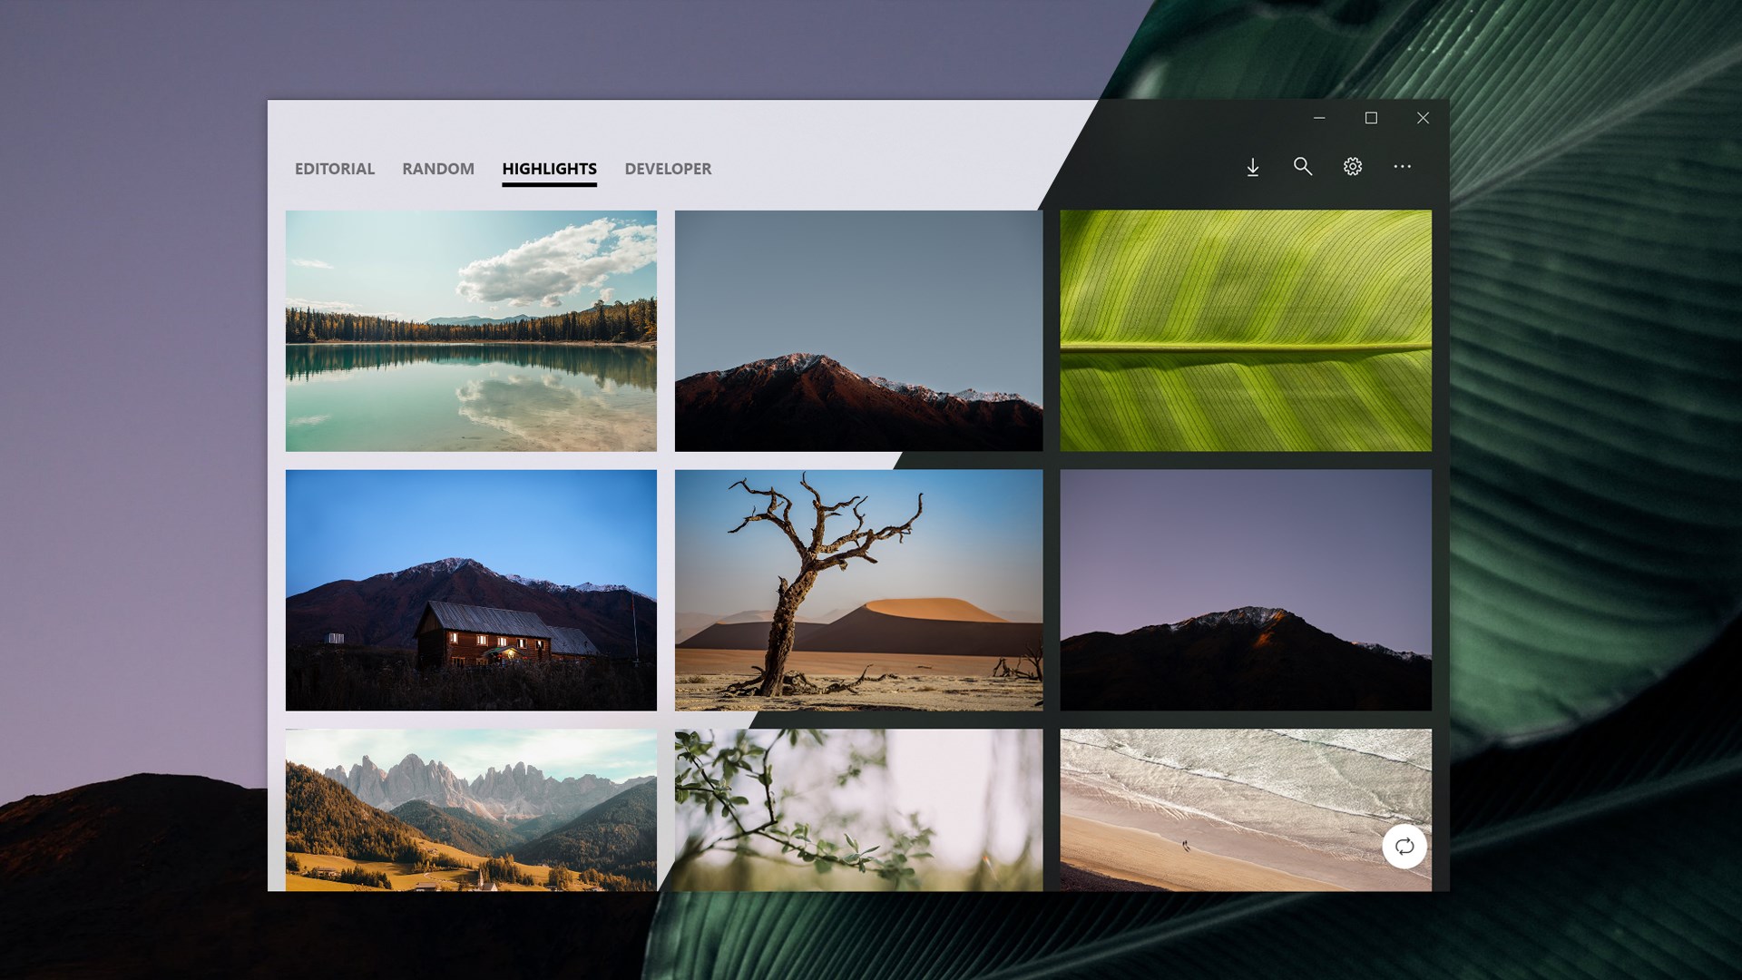This screenshot has height=980, width=1742.
Task: Select the blurred branch leaves photo
Action: tap(858, 809)
